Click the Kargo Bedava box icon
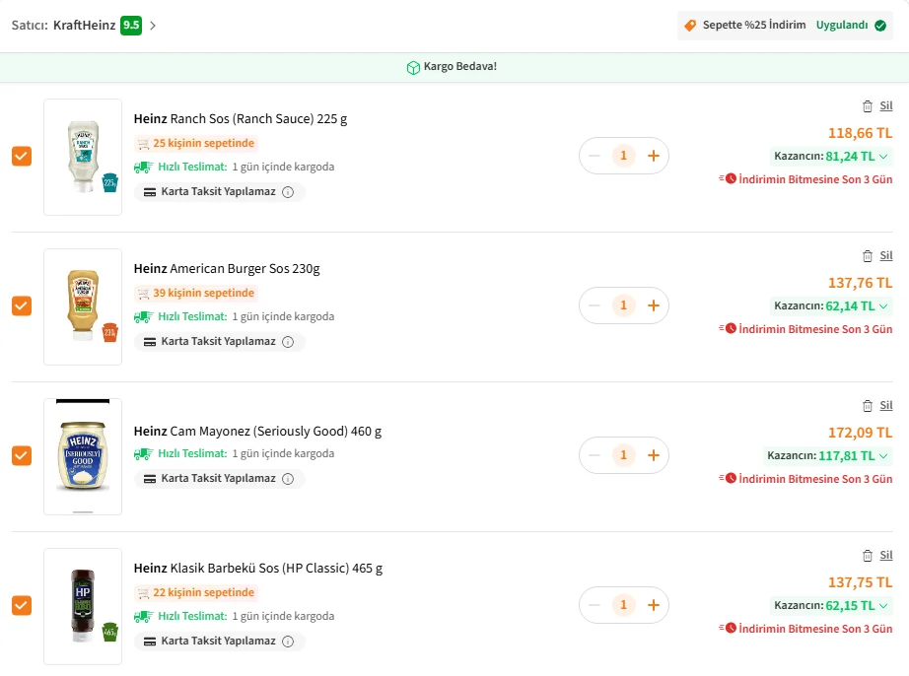This screenshot has width=909, height=676. tap(413, 68)
